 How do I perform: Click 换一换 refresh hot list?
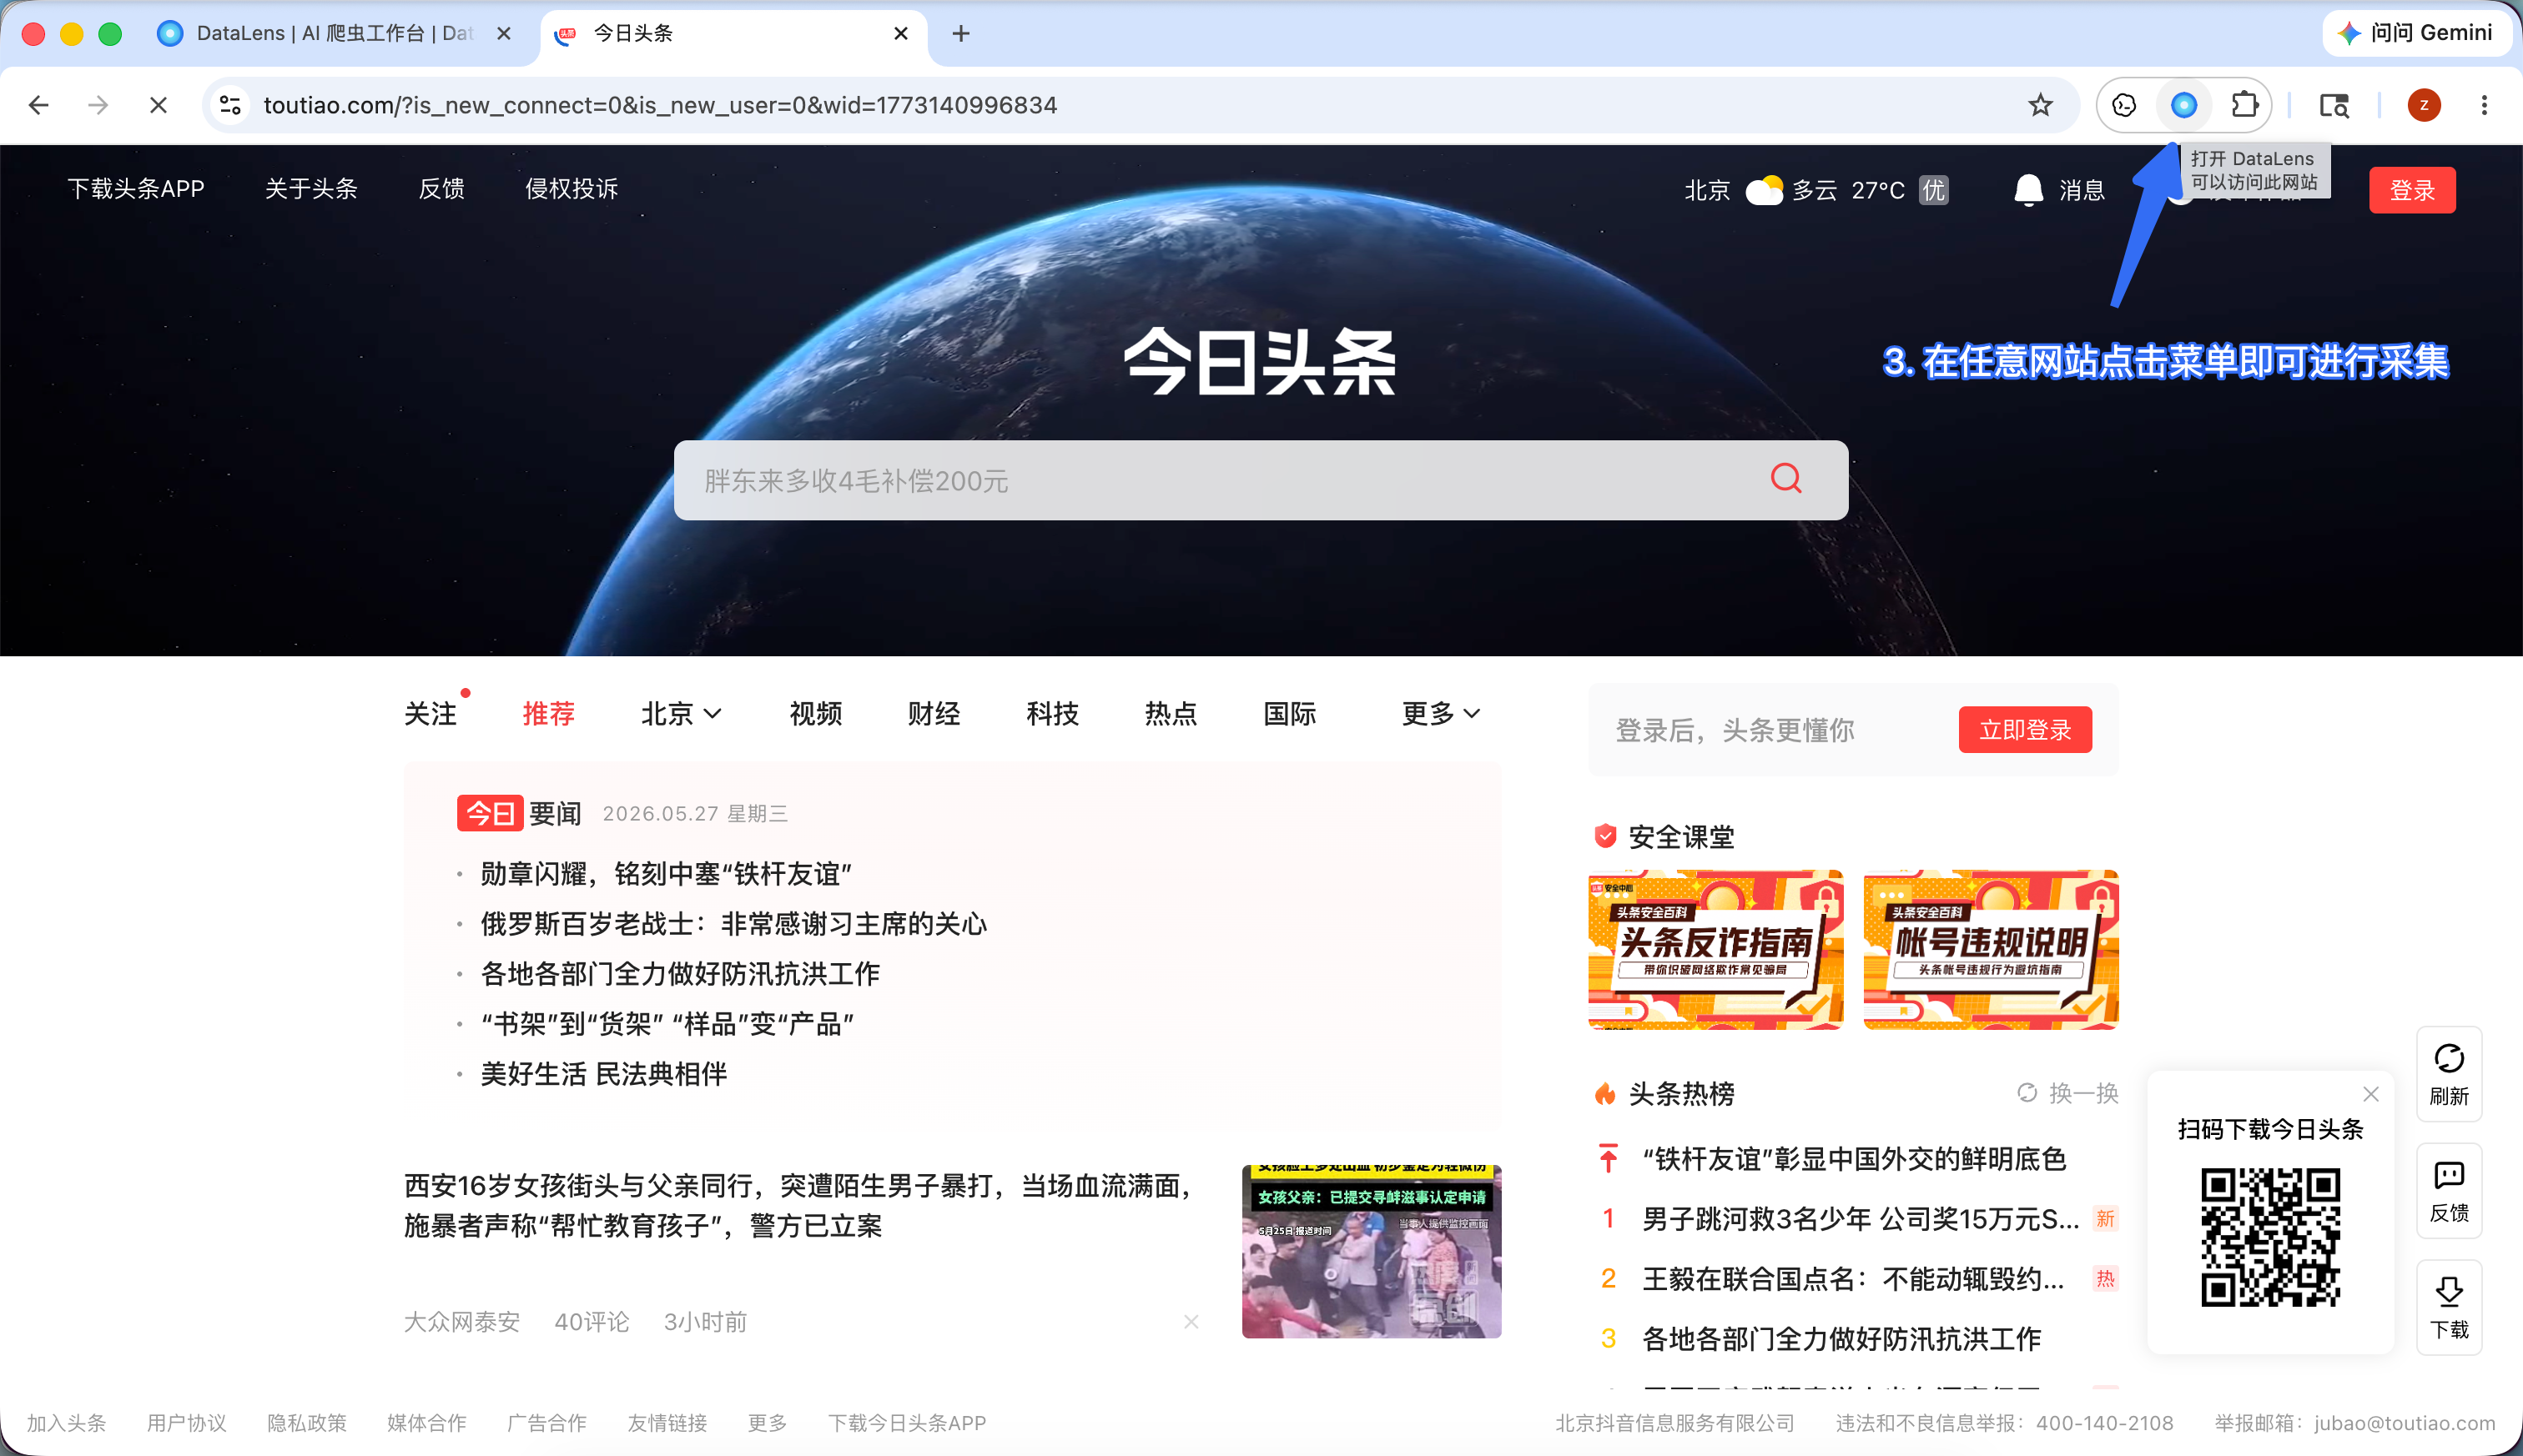point(2067,1093)
